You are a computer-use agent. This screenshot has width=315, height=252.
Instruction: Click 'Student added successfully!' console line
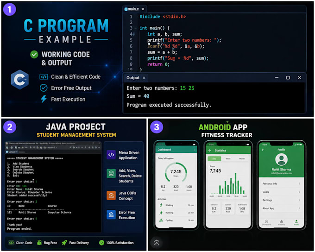click(27, 195)
